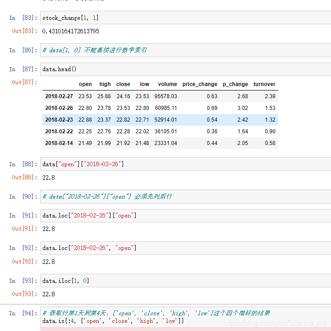Click the Out[93] result 22.8
This screenshot has width=331, height=331.
[x=49, y=294]
